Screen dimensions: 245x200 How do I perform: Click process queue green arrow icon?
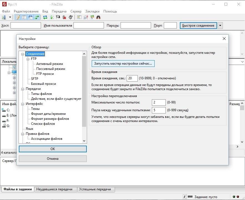(x=52, y=17)
